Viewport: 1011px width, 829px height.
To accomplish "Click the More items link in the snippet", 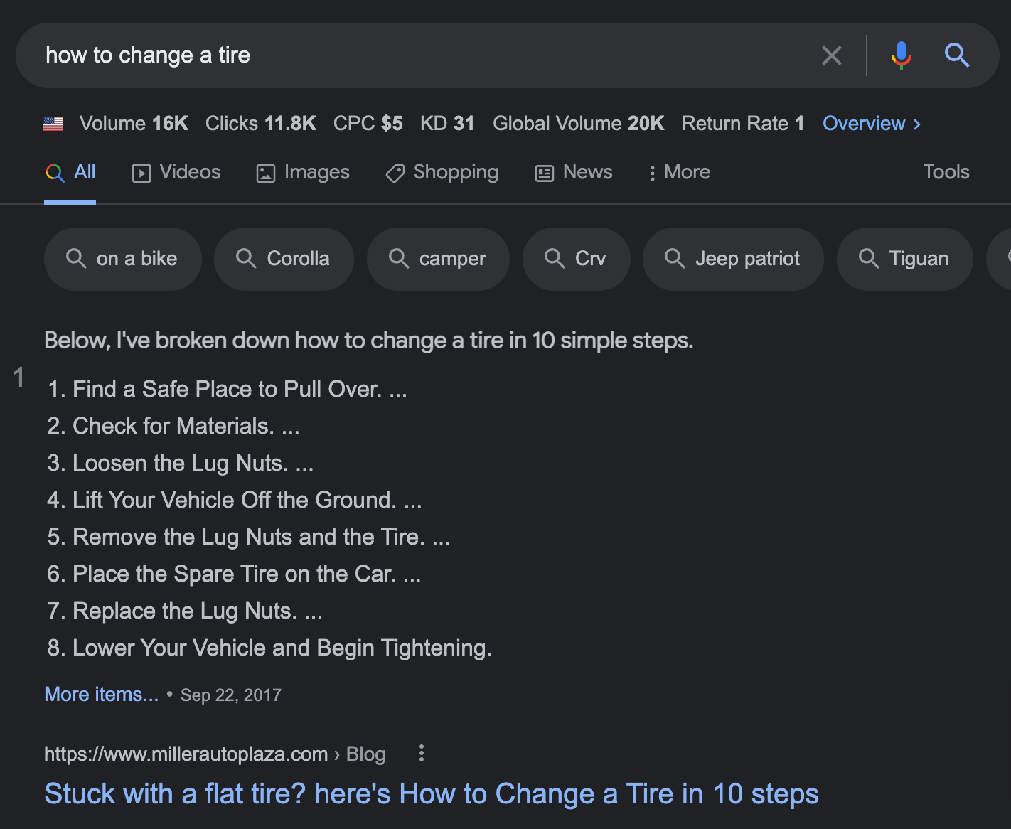I will pos(101,694).
